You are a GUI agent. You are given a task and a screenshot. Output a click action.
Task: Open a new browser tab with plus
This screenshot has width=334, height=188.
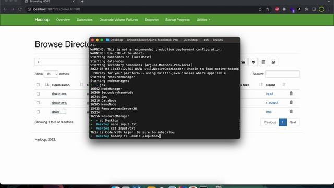point(82,2)
